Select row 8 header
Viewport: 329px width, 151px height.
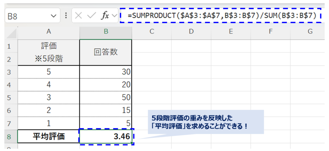coord(11,137)
